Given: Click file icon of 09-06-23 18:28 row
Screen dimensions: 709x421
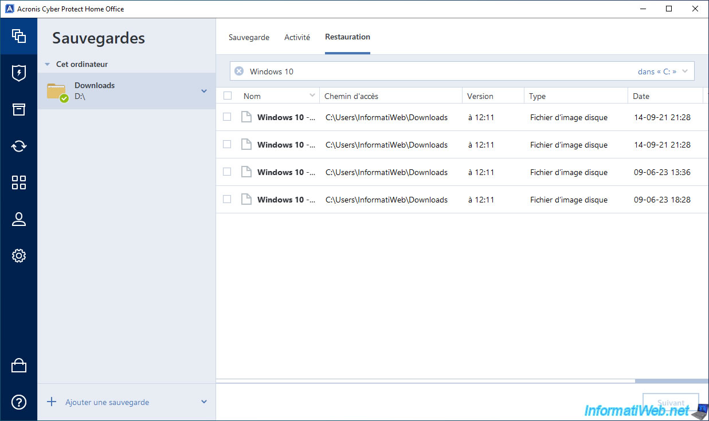Looking at the screenshot, I should (x=246, y=200).
